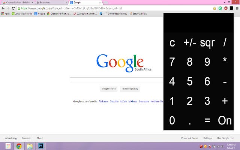Open the Advertising footer link

(11, 138)
